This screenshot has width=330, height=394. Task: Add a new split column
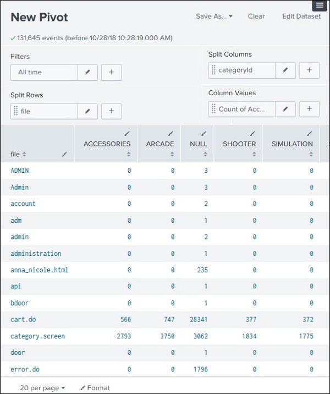[x=309, y=70]
